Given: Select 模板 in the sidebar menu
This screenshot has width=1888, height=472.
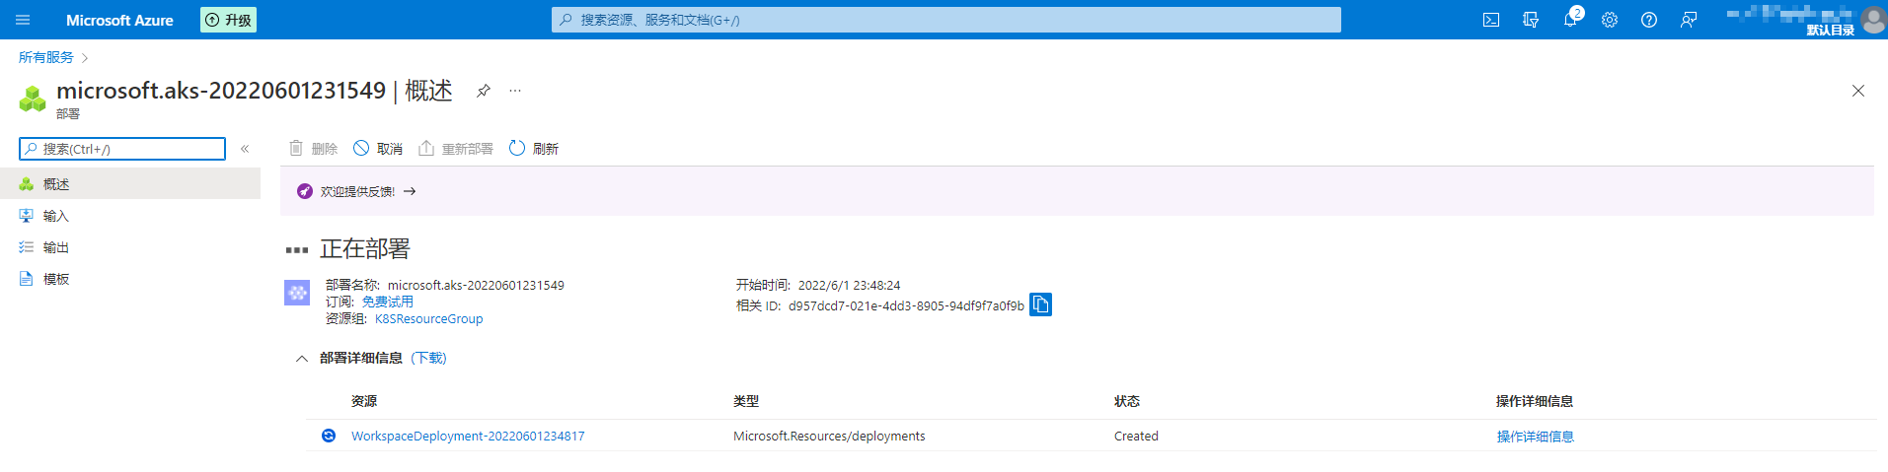Looking at the screenshot, I should pyautogui.click(x=130, y=279).
